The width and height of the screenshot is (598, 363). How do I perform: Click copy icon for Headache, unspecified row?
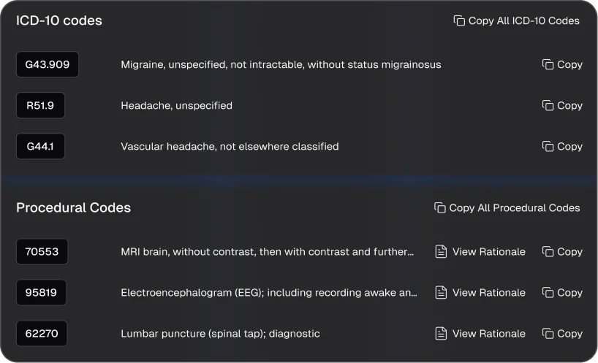(548, 105)
